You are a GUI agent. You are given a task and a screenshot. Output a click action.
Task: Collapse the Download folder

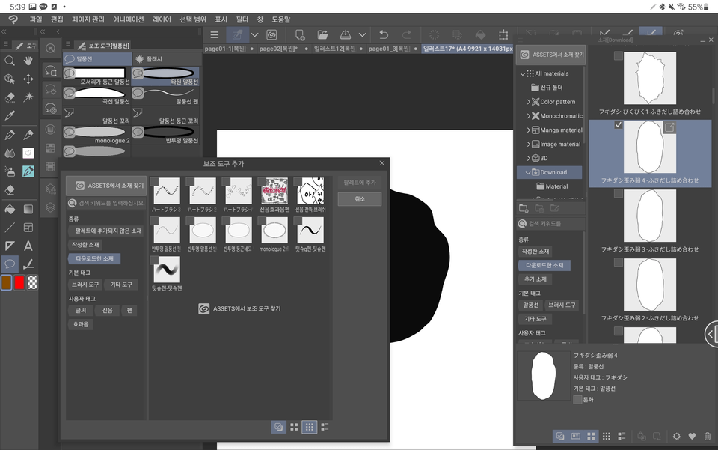528,172
